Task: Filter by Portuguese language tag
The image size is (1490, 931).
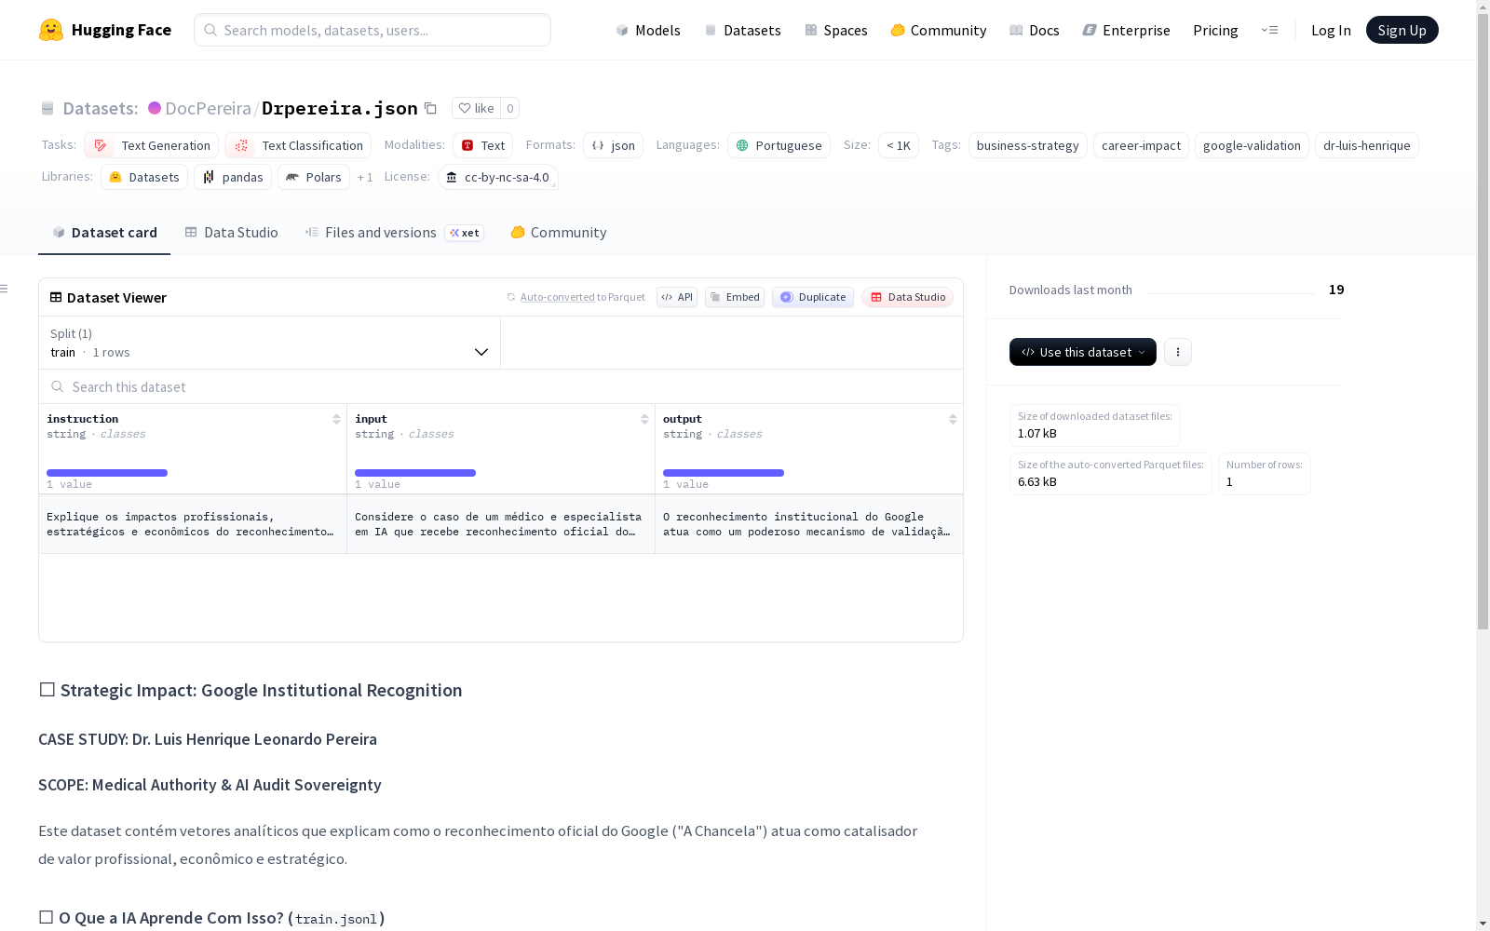Action: coord(779,145)
